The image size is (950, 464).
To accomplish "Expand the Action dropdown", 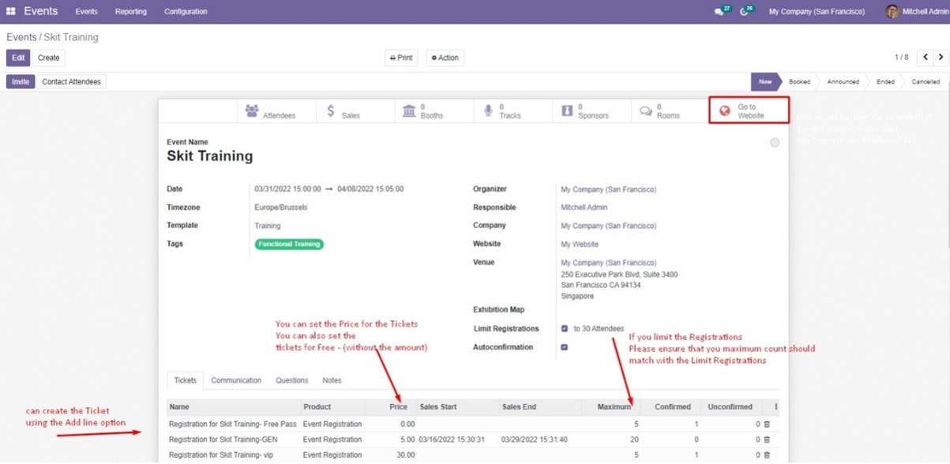I will coord(445,58).
